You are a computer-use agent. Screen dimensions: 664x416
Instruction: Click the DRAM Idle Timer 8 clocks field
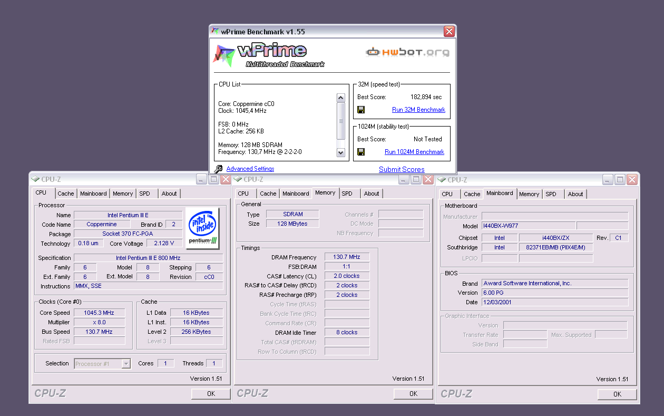347,332
